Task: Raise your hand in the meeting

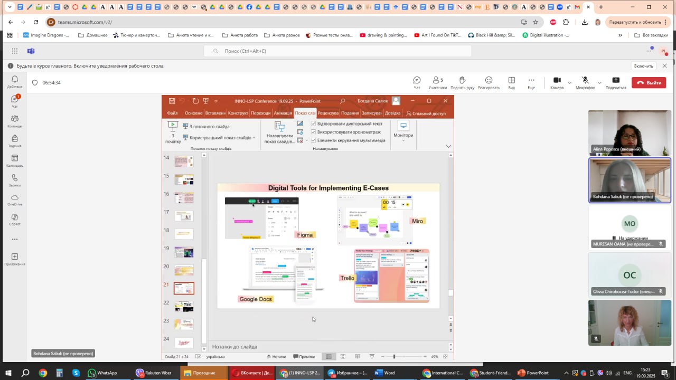Action: 462,82
